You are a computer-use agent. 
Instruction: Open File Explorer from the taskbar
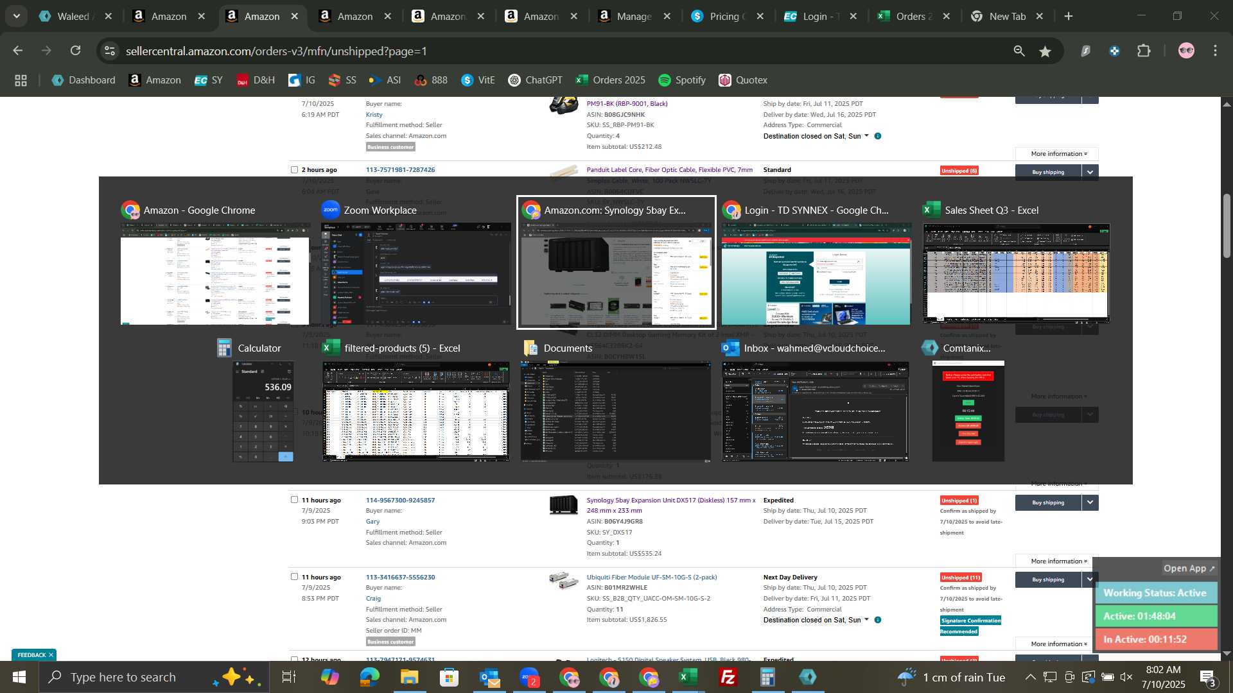pos(409,677)
